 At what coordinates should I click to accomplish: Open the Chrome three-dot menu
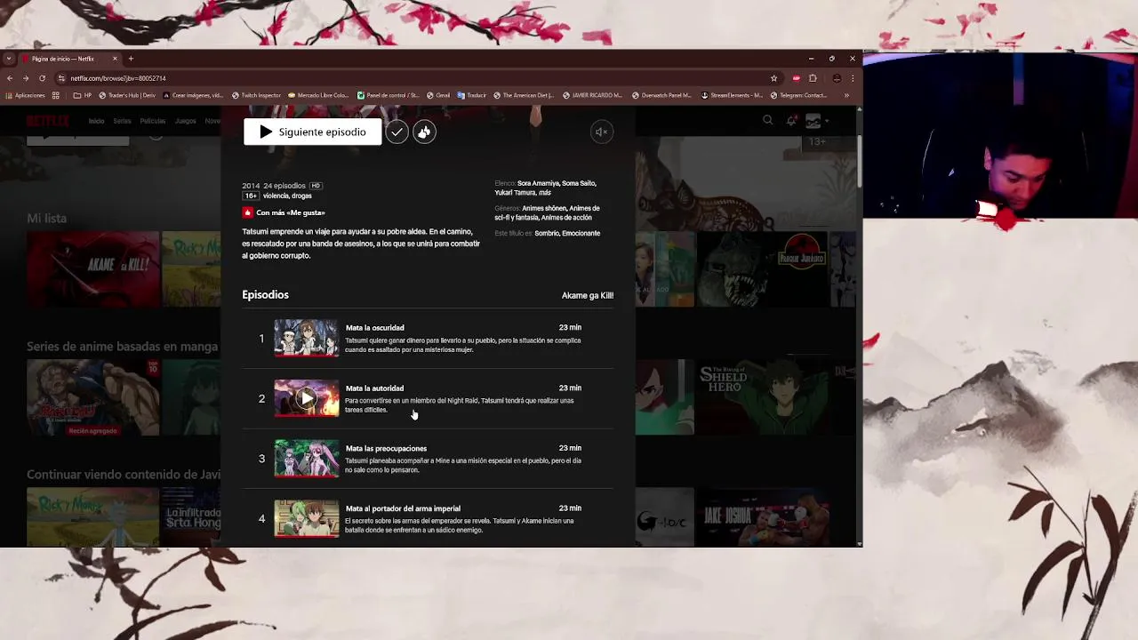click(853, 78)
